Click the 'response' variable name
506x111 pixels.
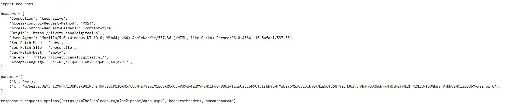pos(9,101)
